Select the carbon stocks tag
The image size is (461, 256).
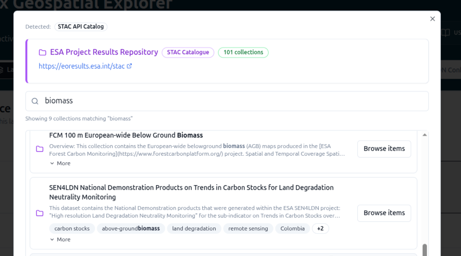point(72,229)
